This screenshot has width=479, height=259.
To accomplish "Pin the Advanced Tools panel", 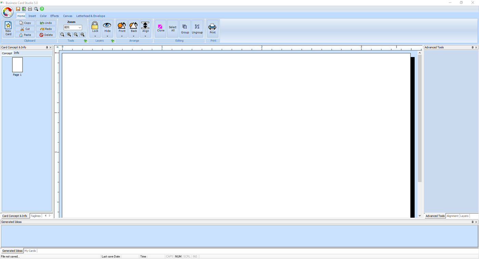I will pyautogui.click(x=472, y=47).
